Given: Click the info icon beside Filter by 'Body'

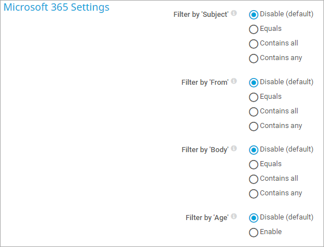Looking at the screenshot, I should click(233, 148).
